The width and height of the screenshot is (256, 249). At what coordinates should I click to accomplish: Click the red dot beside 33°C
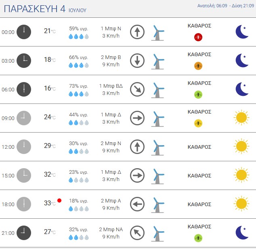pos(59,200)
